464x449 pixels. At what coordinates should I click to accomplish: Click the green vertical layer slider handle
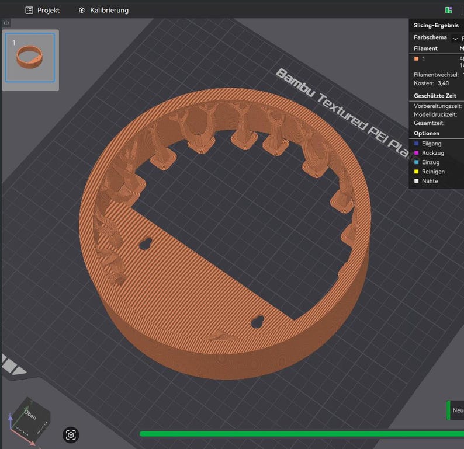click(x=448, y=410)
